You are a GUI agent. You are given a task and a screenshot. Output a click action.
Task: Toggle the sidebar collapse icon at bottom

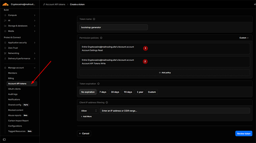(4, 139)
